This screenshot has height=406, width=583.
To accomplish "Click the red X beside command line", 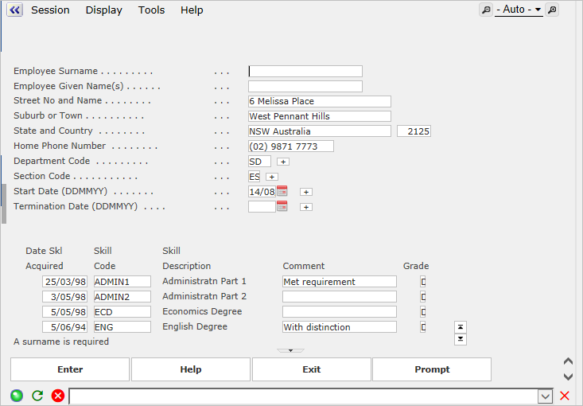I will [565, 396].
